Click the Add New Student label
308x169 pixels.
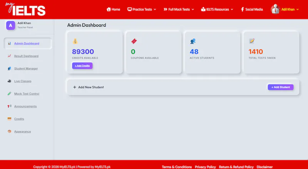(91, 87)
